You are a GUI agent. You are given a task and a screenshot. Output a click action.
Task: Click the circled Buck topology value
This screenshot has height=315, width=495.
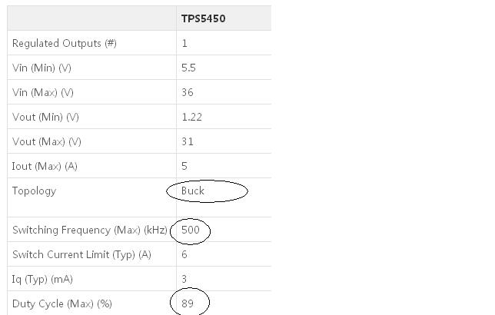tap(193, 191)
